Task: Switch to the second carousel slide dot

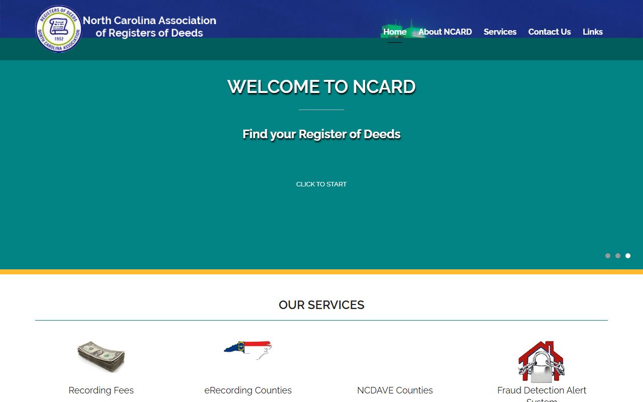Action: 618,256
